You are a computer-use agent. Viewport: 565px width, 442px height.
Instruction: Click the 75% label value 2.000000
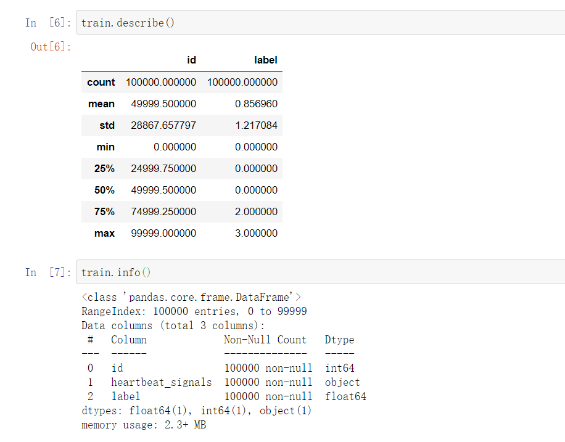click(256, 212)
